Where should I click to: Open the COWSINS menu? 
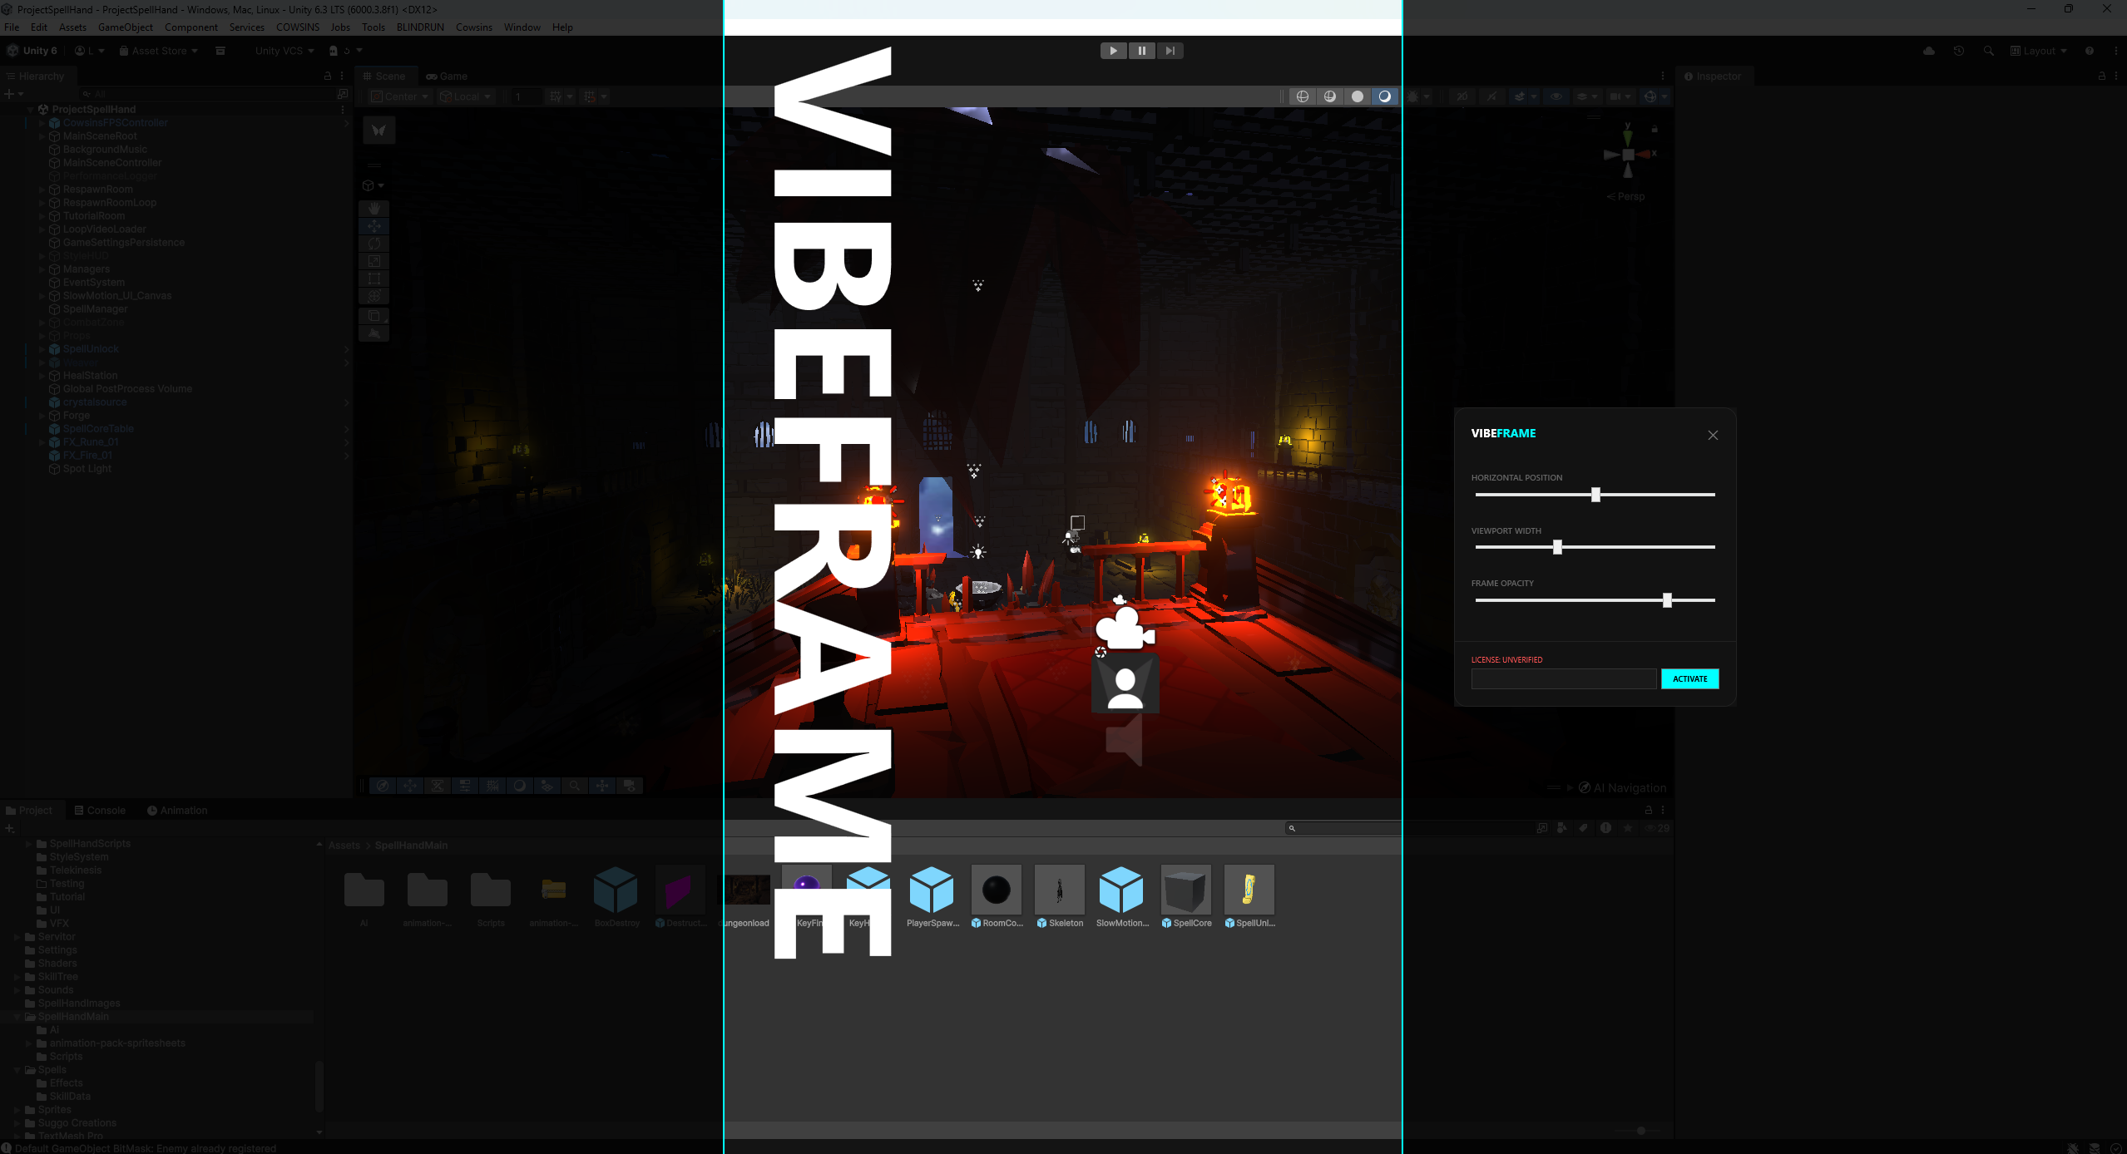tap(297, 27)
